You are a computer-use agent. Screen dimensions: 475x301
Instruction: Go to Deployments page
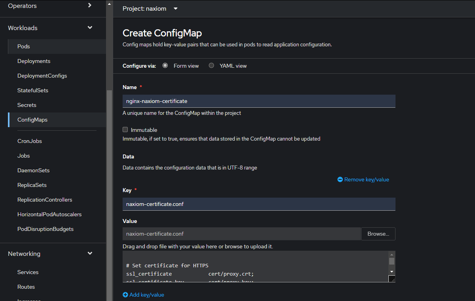click(57, 61)
